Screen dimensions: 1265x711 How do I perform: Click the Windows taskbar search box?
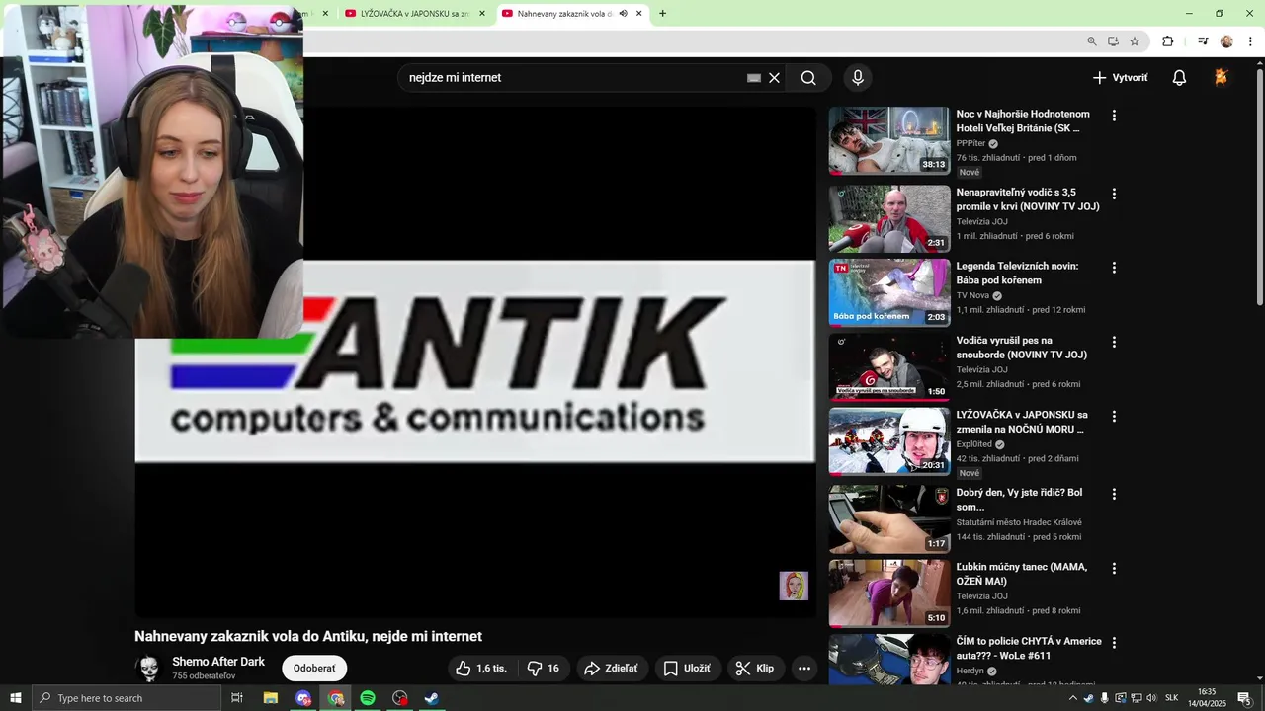(126, 698)
